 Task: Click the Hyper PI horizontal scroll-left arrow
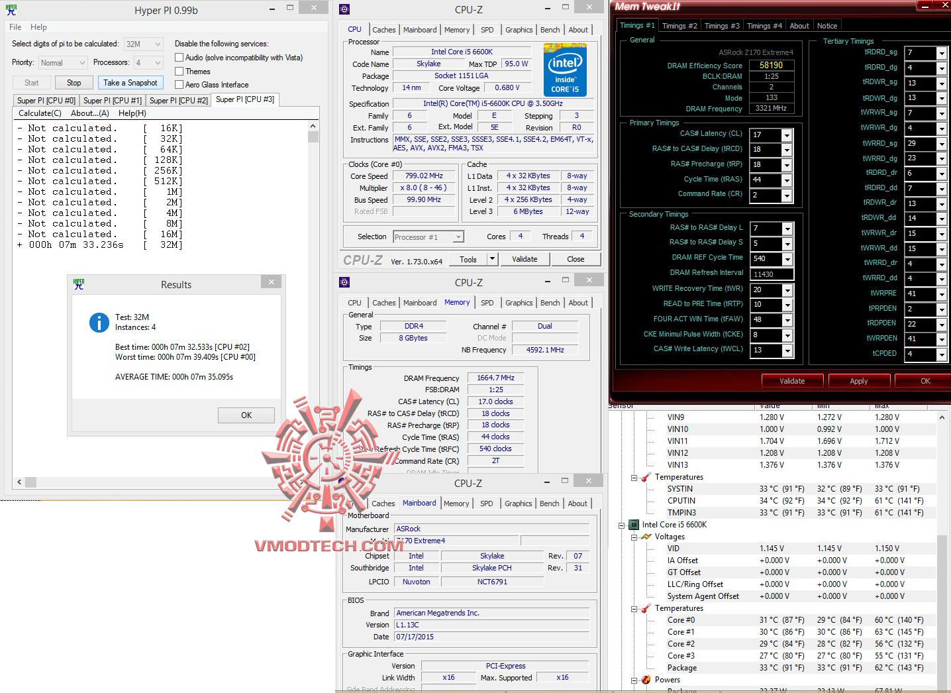click(19, 482)
